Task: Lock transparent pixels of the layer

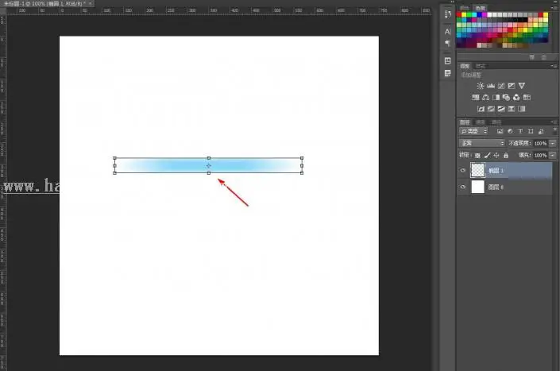Action: pyautogui.click(x=477, y=156)
